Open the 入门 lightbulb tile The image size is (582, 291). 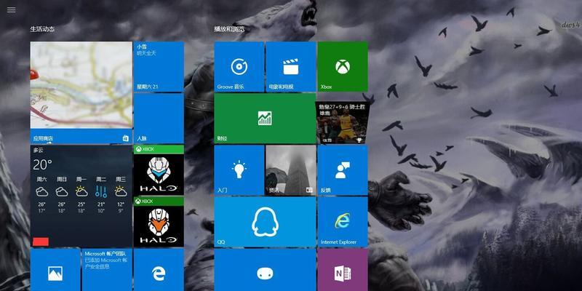click(239, 170)
